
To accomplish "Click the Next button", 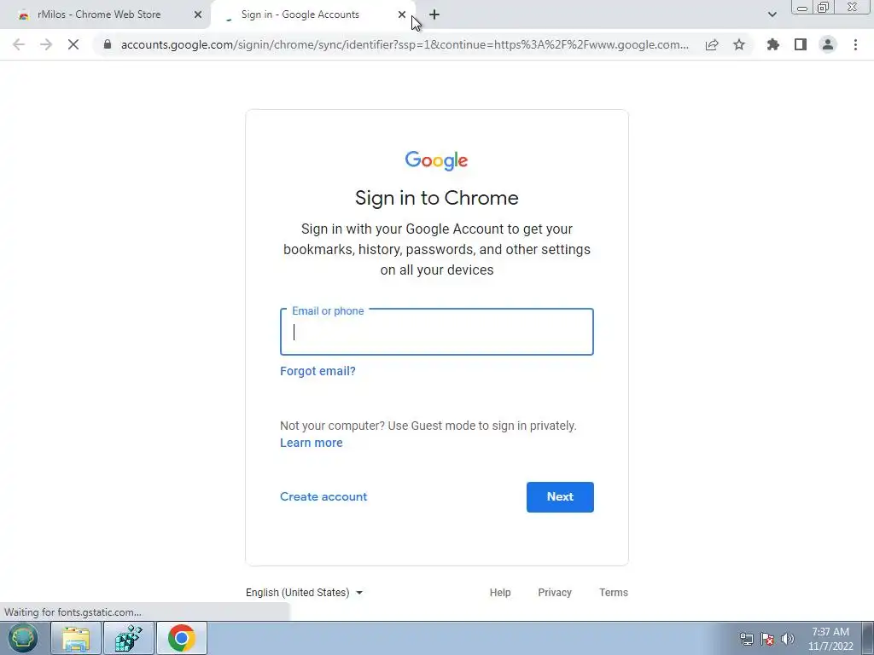I will (x=560, y=497).
